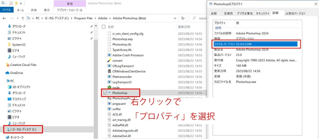Go back with the left arrow button
Image resolution: width=319 pixels, height=139 pixels.
(x=4, y=18)
